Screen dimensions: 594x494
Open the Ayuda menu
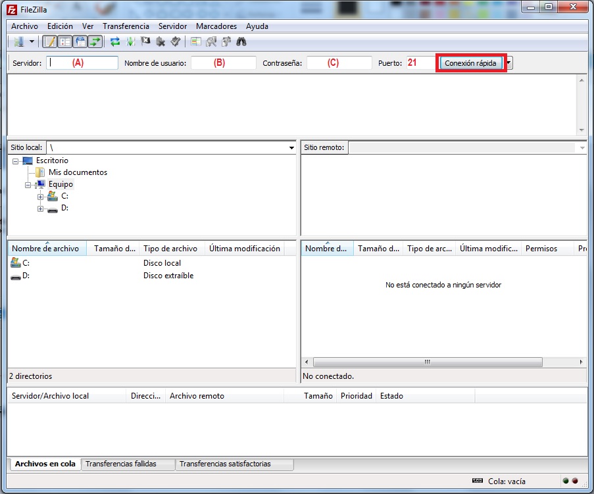coord(257,26)
